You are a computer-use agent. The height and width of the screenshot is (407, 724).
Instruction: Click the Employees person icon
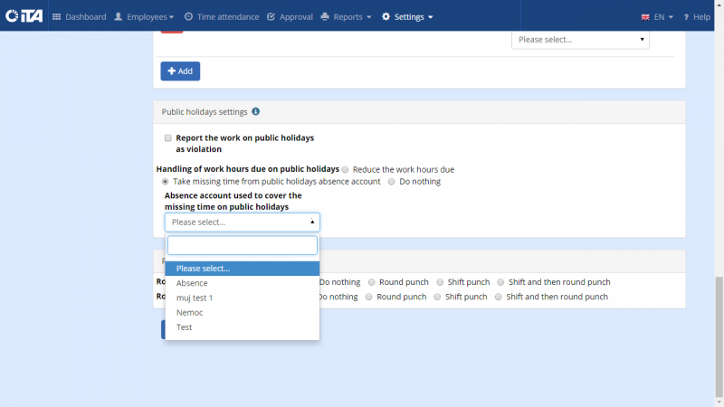click(x=119, y=16)
